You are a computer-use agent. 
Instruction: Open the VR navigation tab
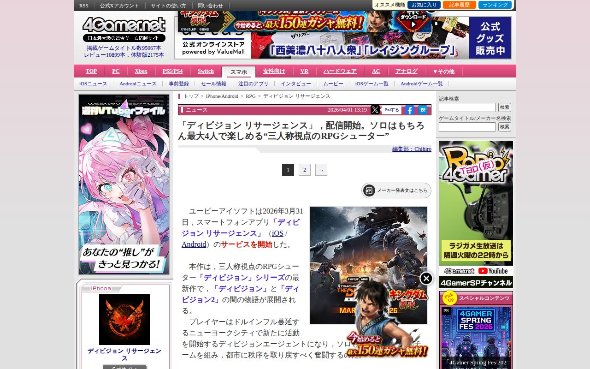304,71
